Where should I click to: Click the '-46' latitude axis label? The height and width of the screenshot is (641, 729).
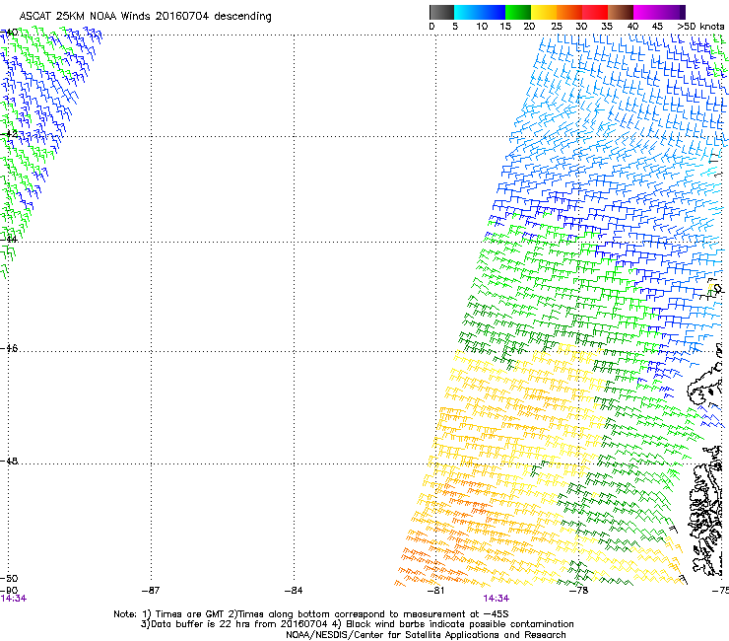tap(9, 348)
